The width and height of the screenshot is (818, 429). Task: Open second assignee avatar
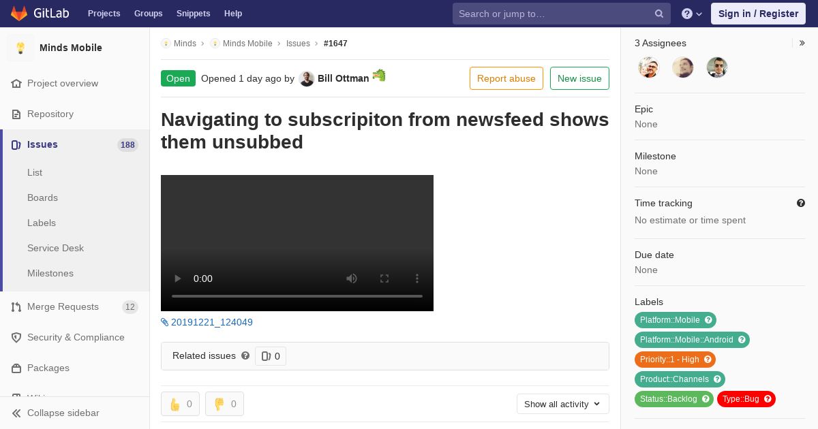tap(683, 67)
